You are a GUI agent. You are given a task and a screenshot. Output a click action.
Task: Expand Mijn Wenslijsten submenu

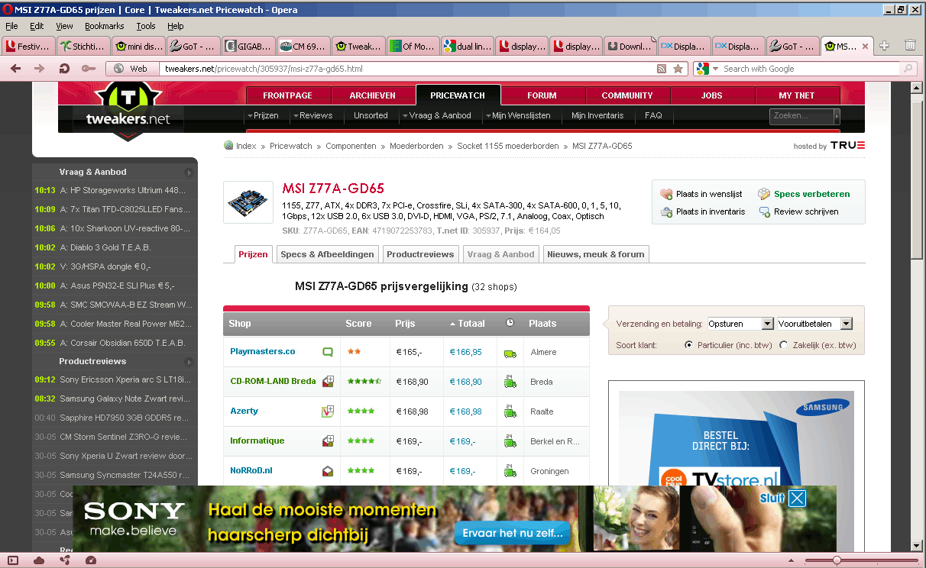click(x=487, y=116)
